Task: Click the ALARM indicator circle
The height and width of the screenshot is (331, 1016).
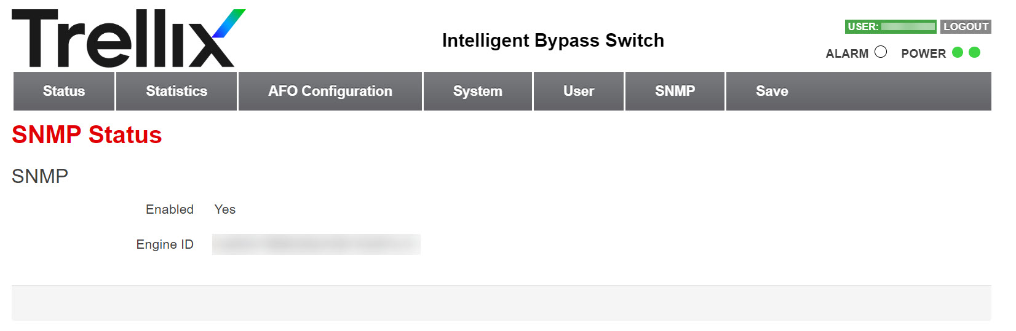Action: coord(881,52)
